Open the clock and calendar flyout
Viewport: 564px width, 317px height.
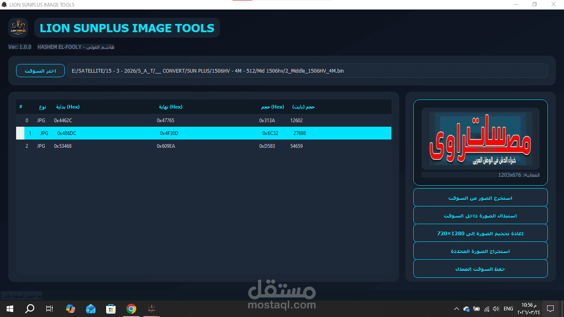[529, 308]
